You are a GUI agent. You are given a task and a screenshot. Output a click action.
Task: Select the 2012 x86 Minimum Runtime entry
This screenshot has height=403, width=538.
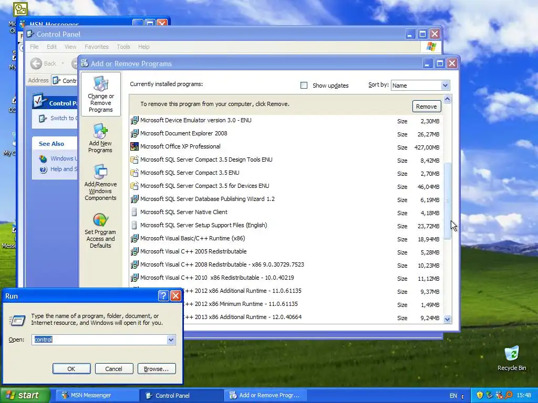pyautogui.click(x=313, y=304)
